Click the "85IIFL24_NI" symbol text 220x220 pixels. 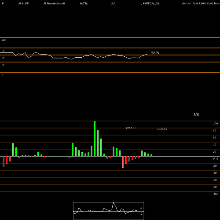[x=151, y=4]
